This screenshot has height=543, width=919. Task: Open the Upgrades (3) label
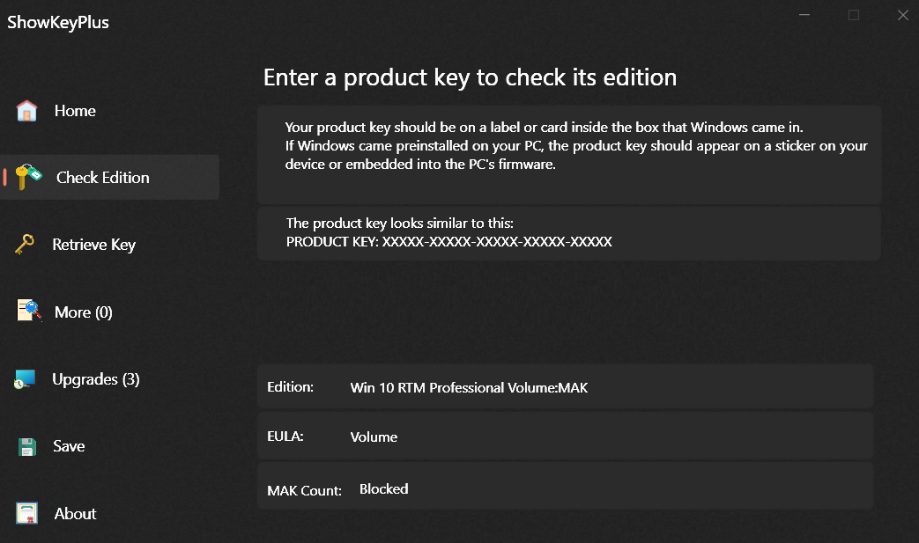coord(95,379)
